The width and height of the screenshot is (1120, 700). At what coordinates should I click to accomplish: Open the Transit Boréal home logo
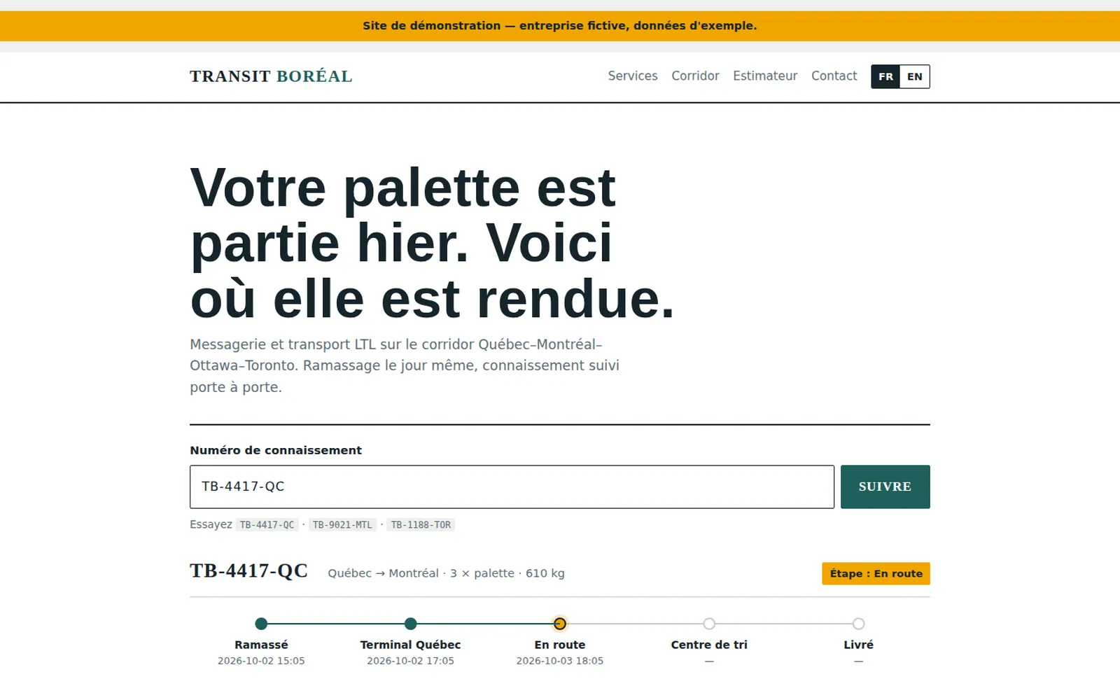point(271,76)
